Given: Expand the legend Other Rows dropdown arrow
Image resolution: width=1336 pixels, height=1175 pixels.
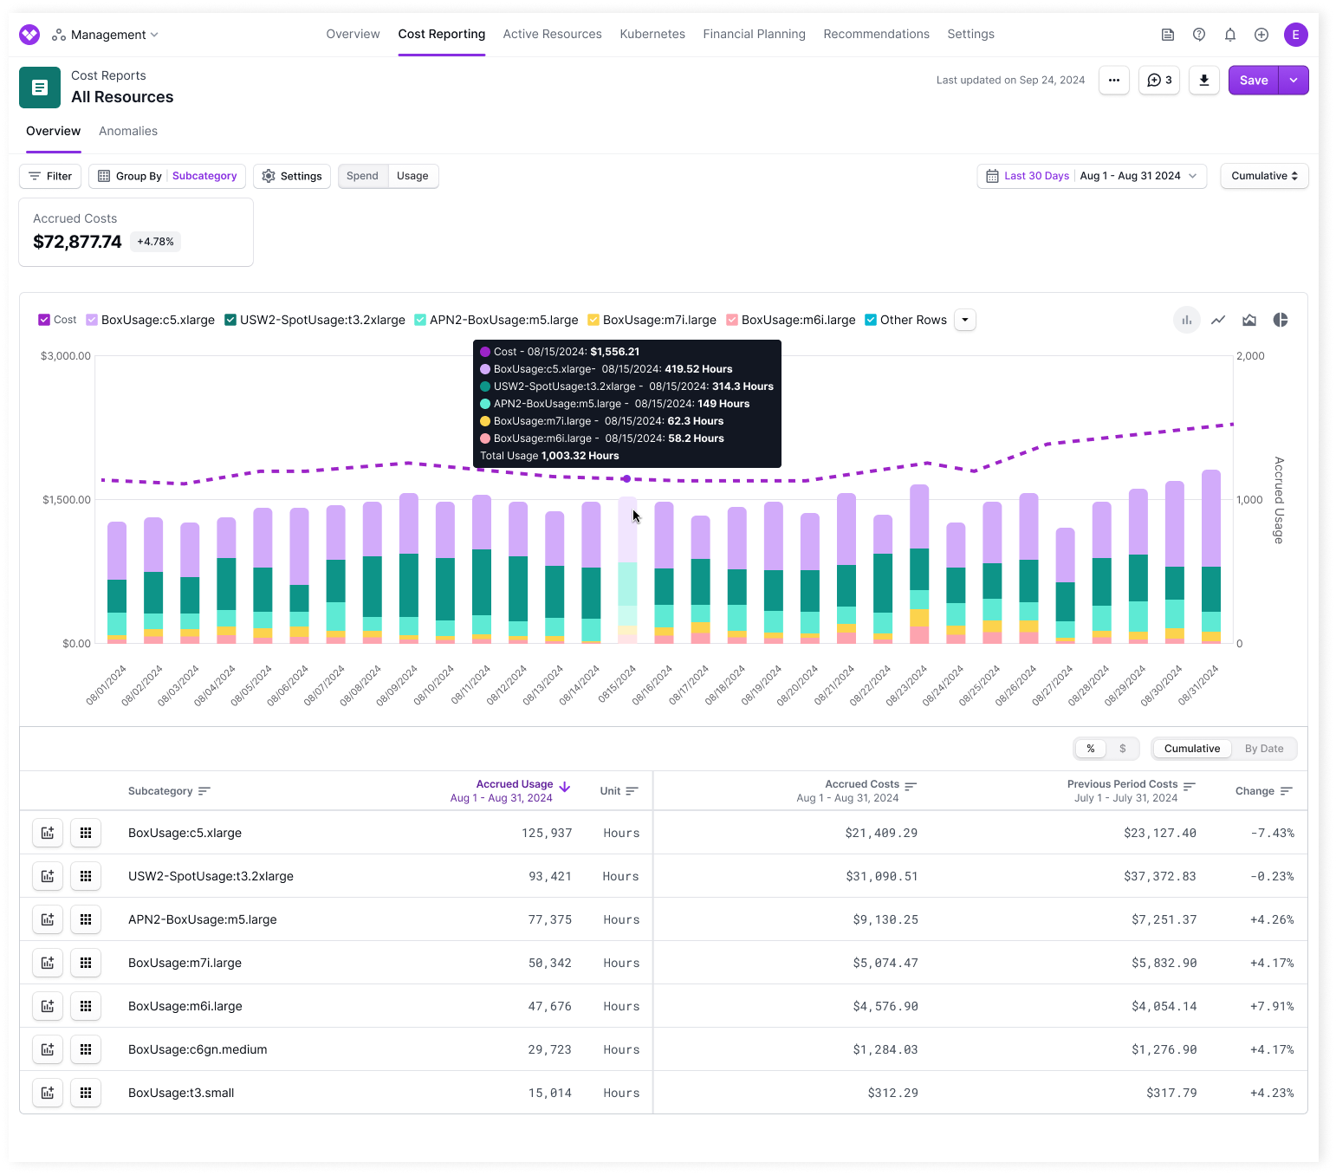Looking at the screenshot, I should pos(965,320).
